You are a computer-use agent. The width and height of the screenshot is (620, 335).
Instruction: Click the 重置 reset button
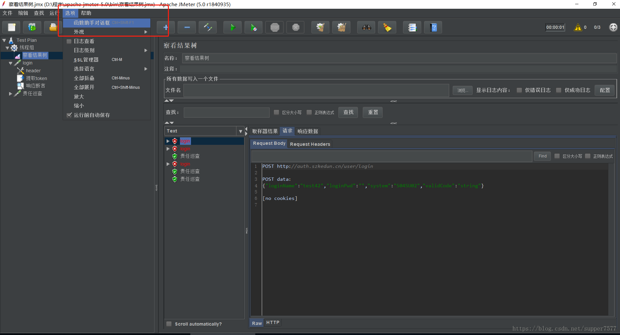373,112
